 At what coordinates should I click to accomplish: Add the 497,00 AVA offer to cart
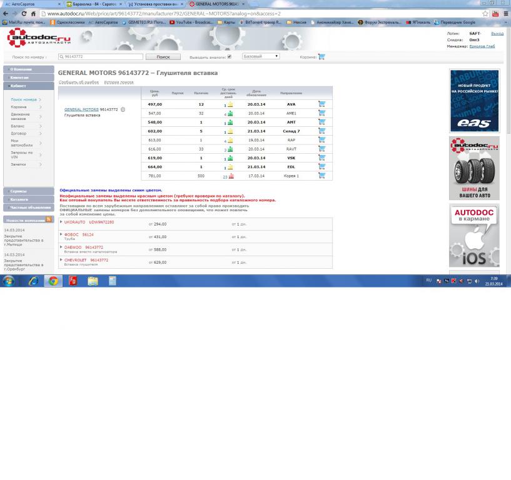click(321, 104)
